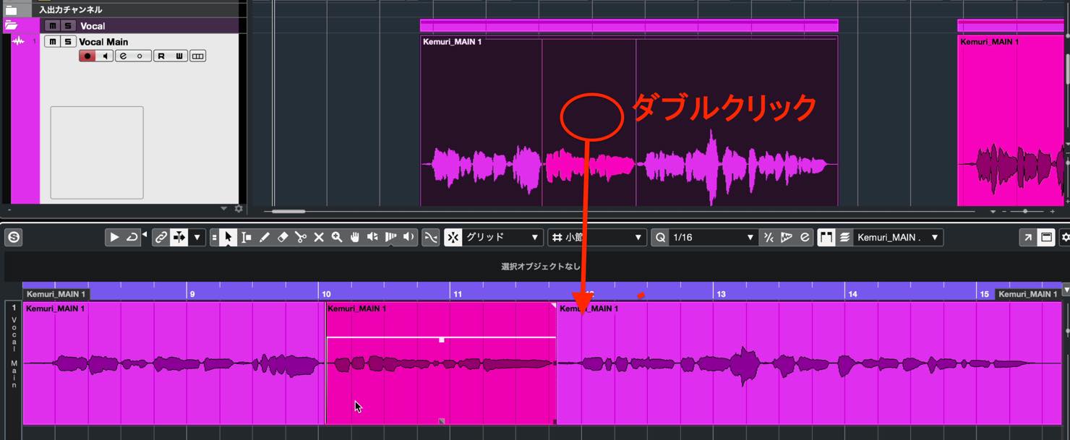Toggle the Snap on/off icon

(x=453, y=237)
